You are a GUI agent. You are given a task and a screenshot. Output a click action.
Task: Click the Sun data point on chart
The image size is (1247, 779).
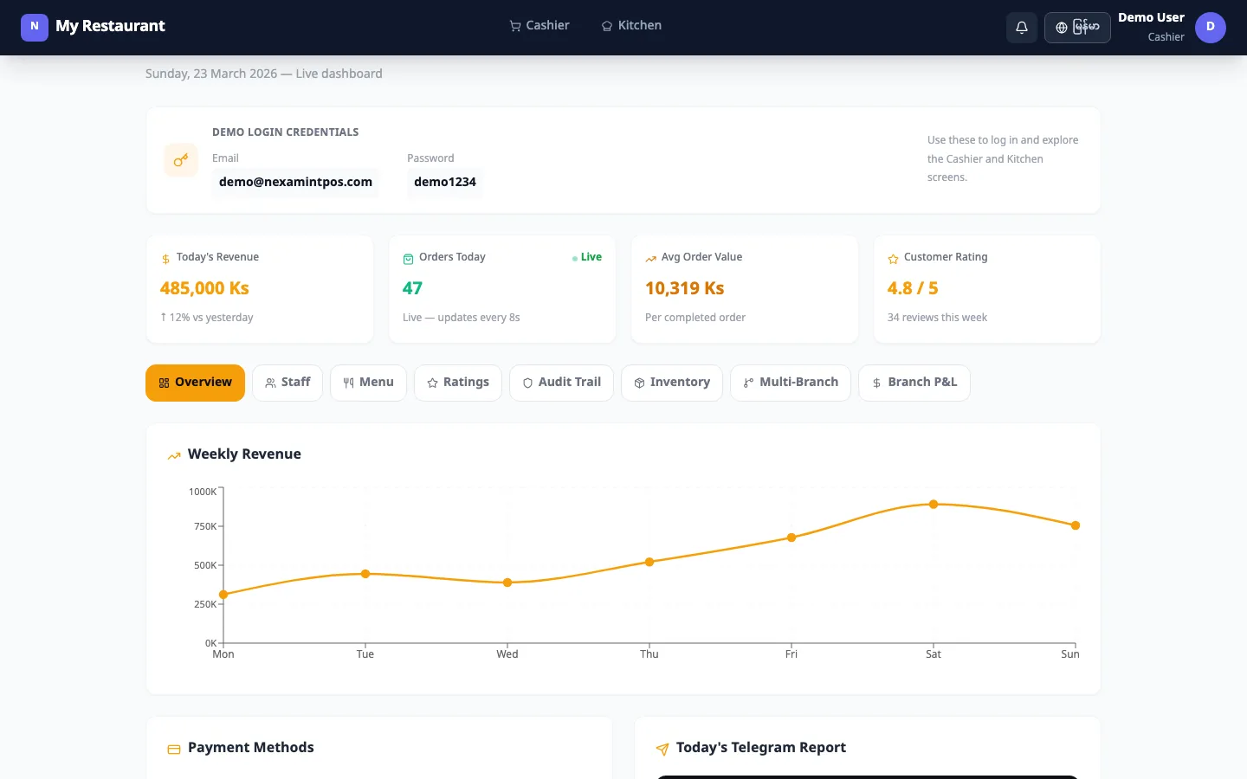(1076, 525)
